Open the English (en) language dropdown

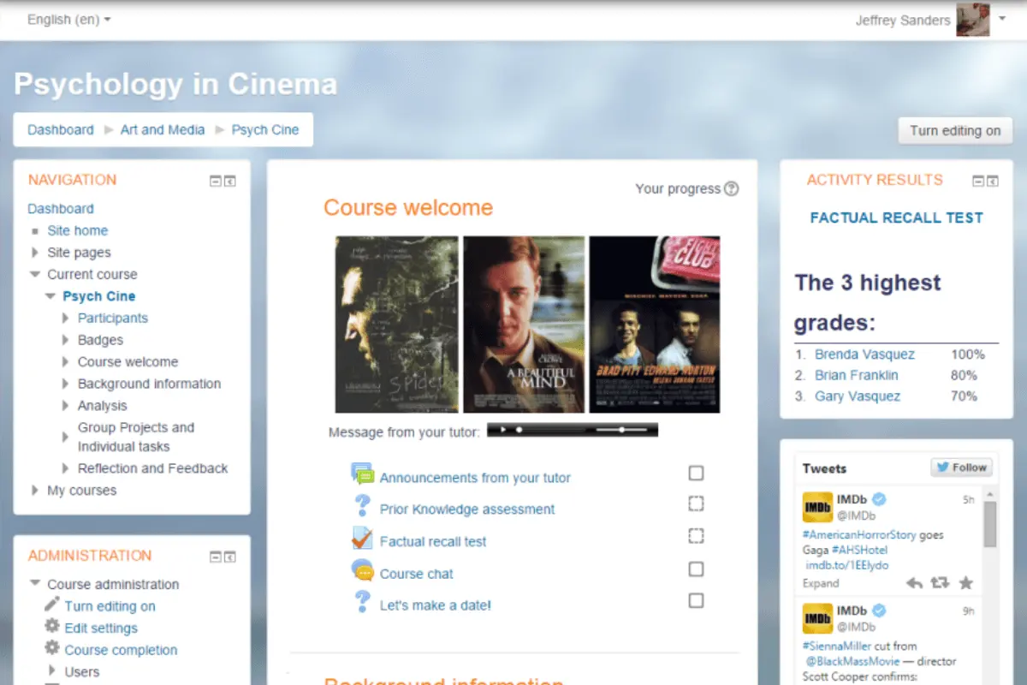pos(69,20)
